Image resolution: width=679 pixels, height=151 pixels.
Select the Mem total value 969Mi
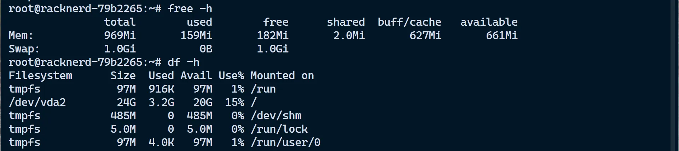(x=120, y=36)
